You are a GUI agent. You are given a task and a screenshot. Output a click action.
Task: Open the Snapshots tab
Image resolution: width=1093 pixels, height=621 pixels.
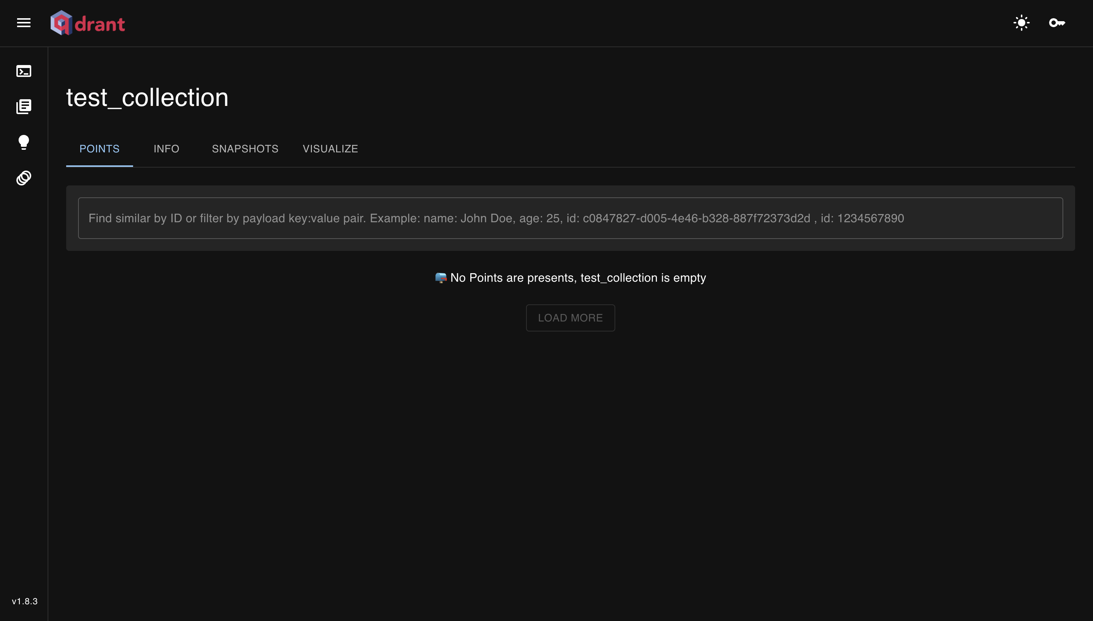click(x=245, y=149)
